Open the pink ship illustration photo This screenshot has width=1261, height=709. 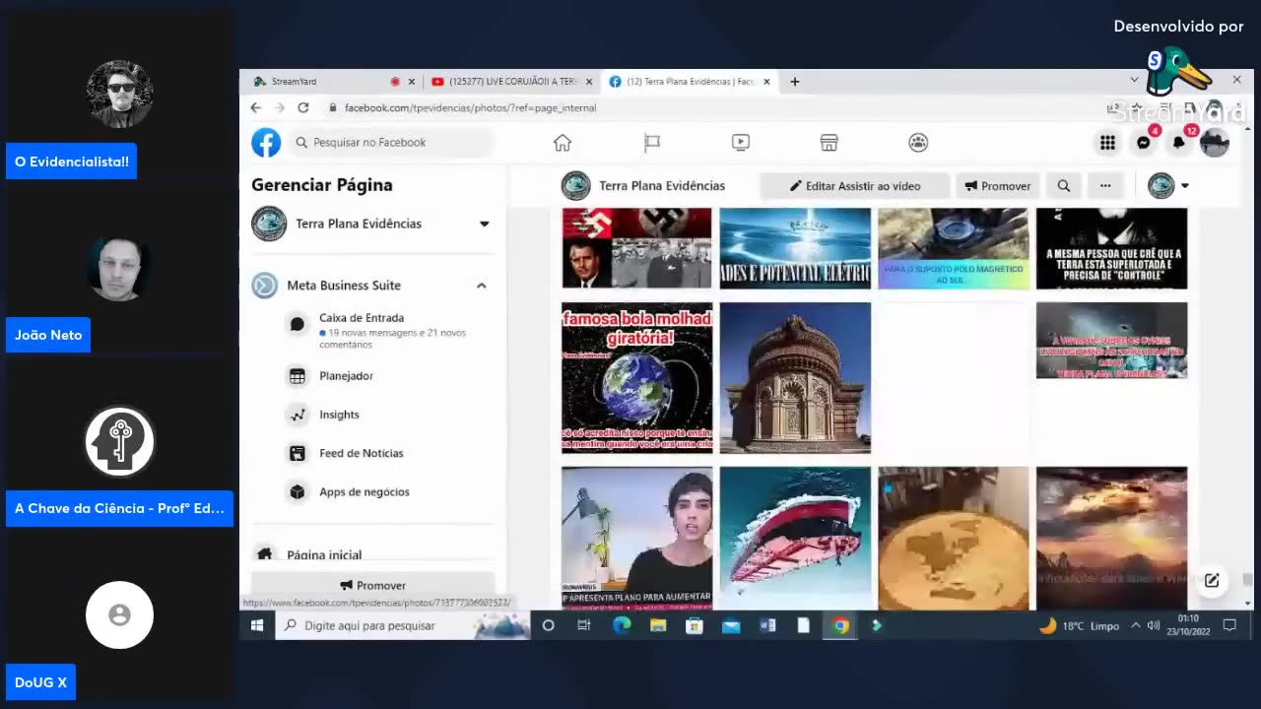point(795,539)
